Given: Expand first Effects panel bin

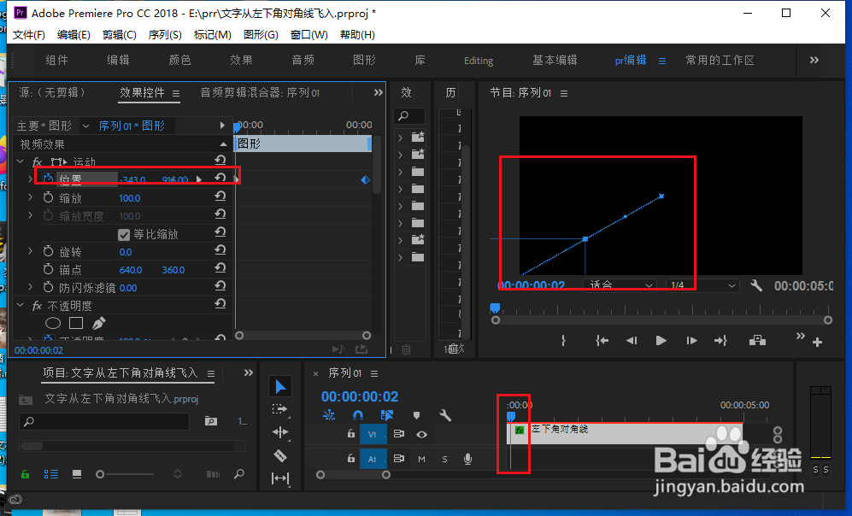Looking at the screenshot, I should pos(401,138).
